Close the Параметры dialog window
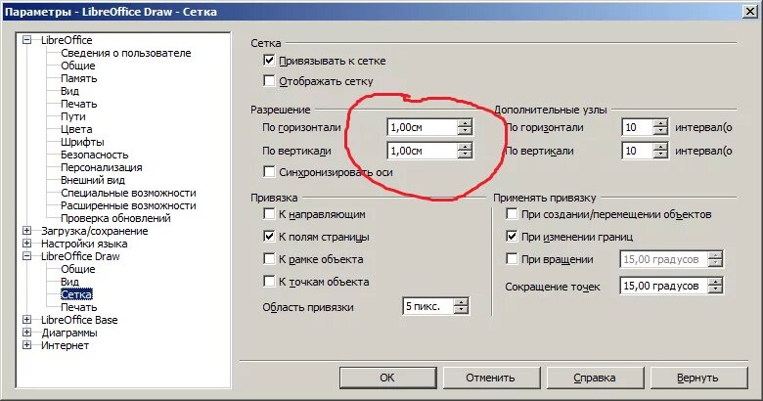The width and height of the screenshot is (763, 401). (x=750, y=12)
